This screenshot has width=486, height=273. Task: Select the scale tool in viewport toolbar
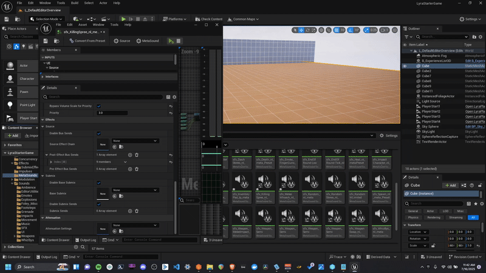pos(313,30)
